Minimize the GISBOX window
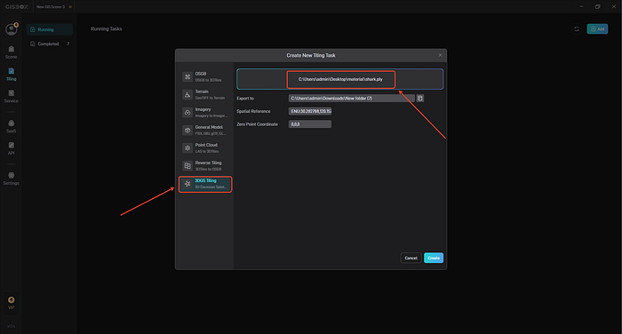 pos(581,7)
